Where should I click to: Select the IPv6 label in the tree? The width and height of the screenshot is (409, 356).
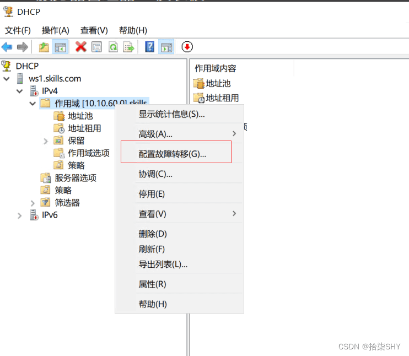pyautogui.click(x=50, y=215)
